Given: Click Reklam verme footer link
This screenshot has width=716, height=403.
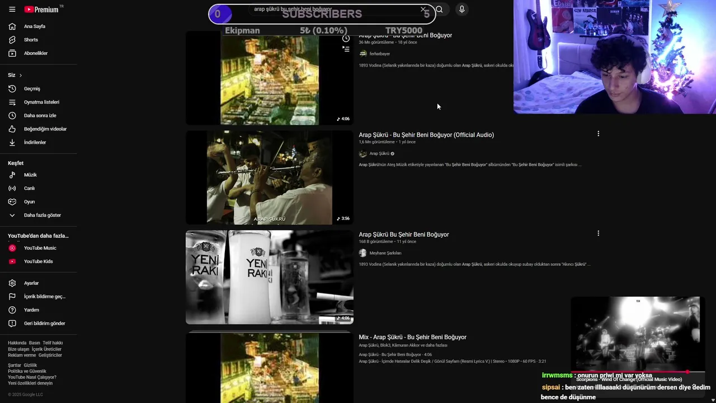Looking at the screenshot, I should coord(22,355).
